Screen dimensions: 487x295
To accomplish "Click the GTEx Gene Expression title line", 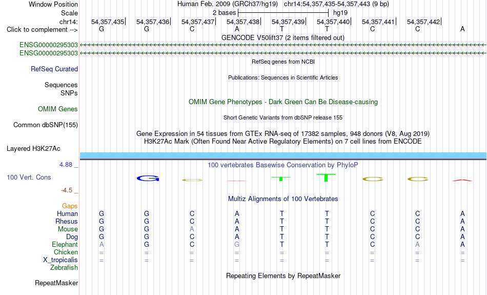I will tap(283, 134).
